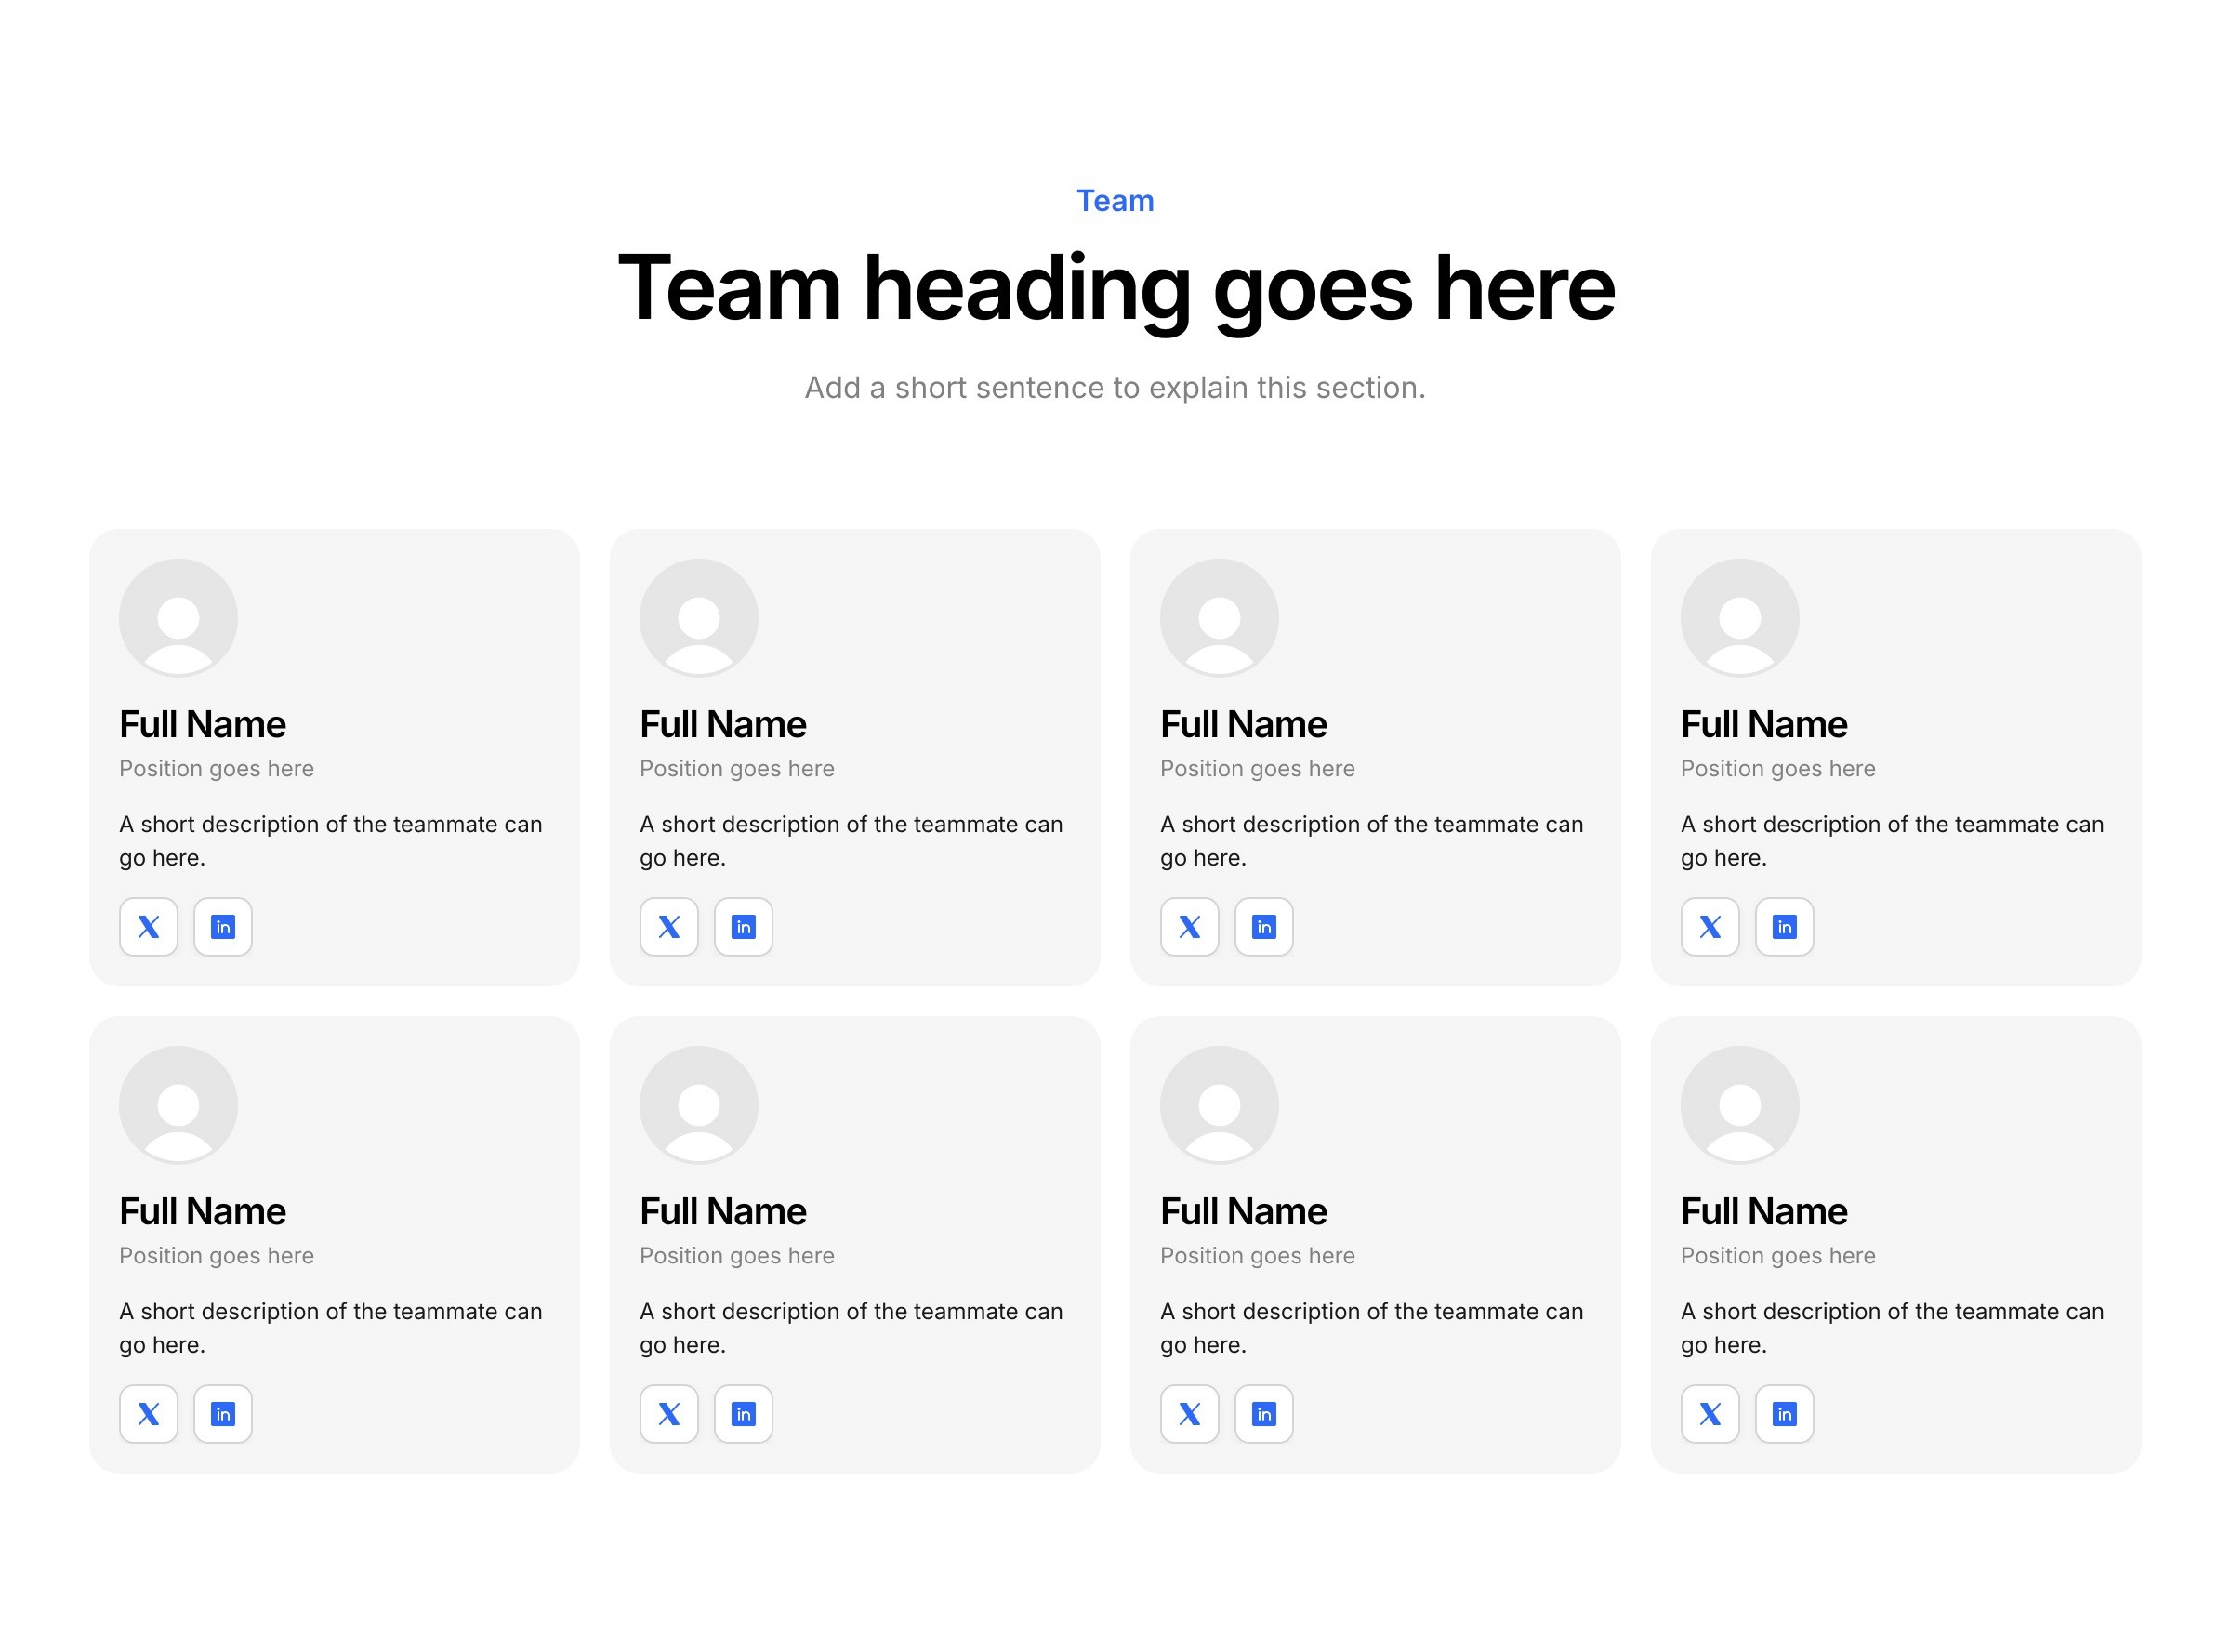Click X icon on fourth top-row card
The width and height of the screenshot is (2231, 1652).
tap(1710, 927)
